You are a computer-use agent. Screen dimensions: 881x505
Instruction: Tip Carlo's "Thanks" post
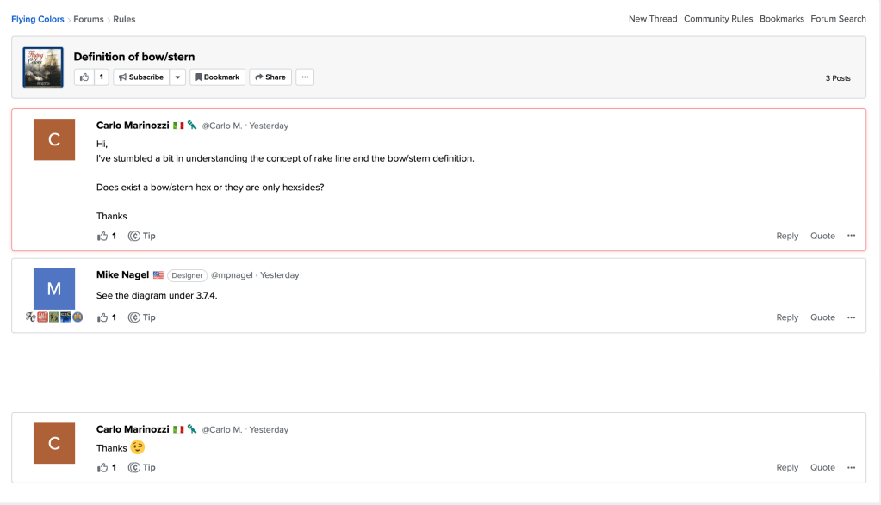coord(142,468)
